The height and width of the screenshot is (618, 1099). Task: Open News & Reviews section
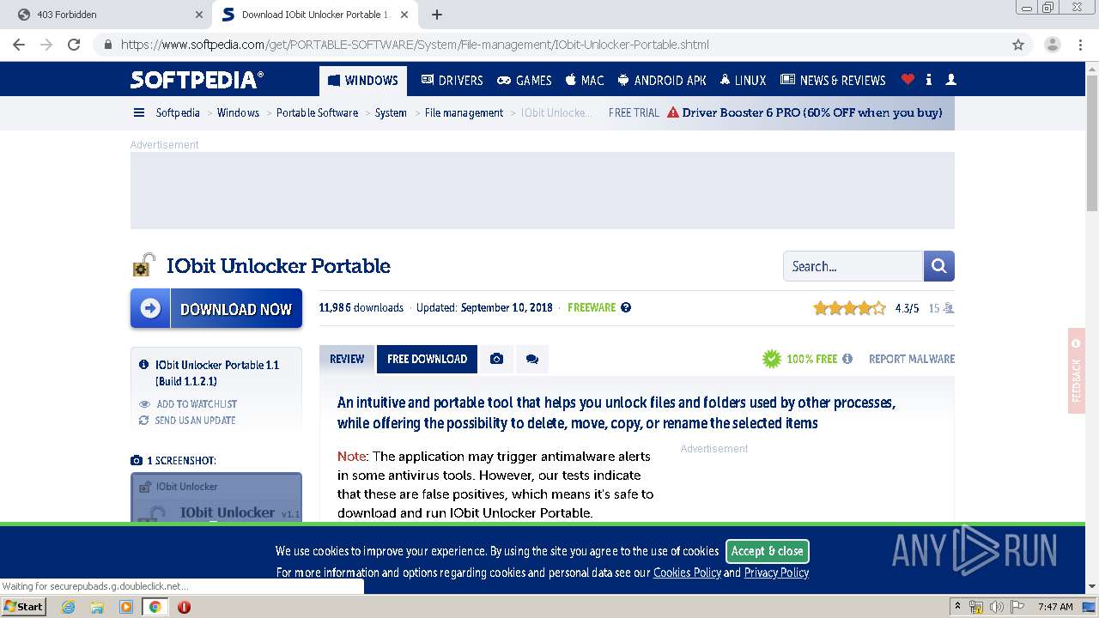pyautogui.click(x=833, y=81)
